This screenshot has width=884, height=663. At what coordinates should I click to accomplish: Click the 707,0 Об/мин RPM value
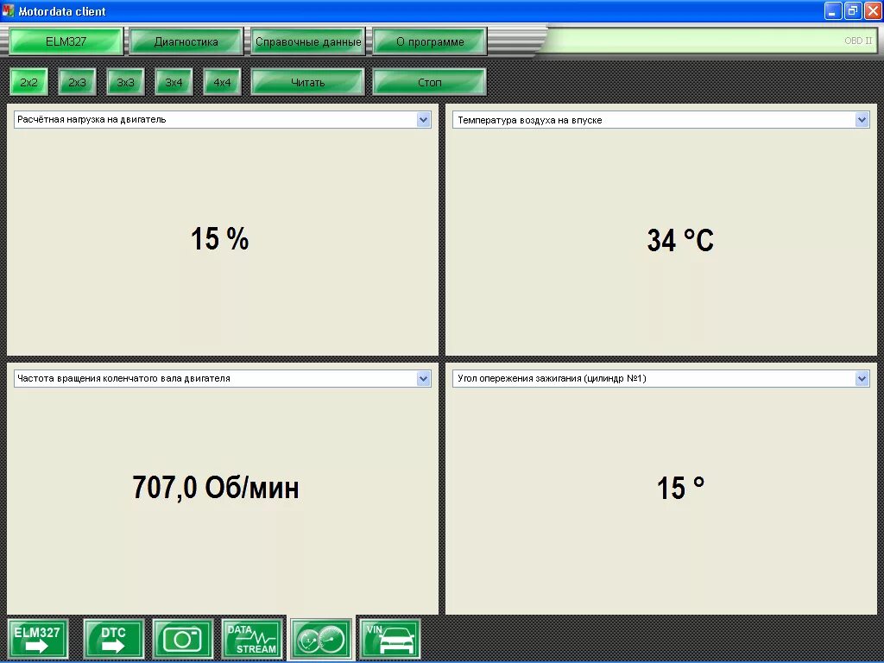point(215,488)
